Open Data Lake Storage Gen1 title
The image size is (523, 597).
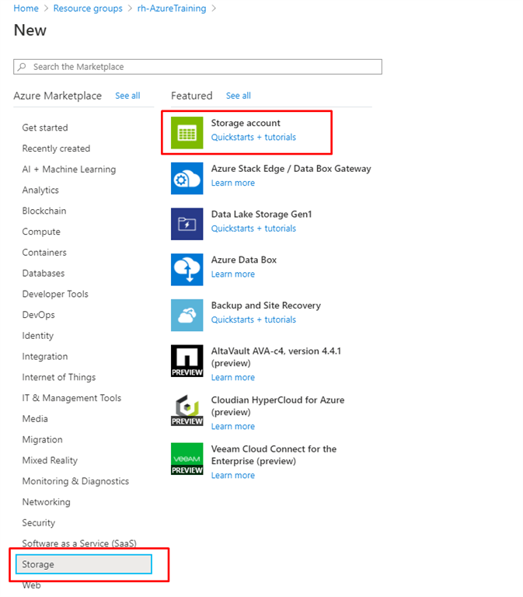click(261, 215)
